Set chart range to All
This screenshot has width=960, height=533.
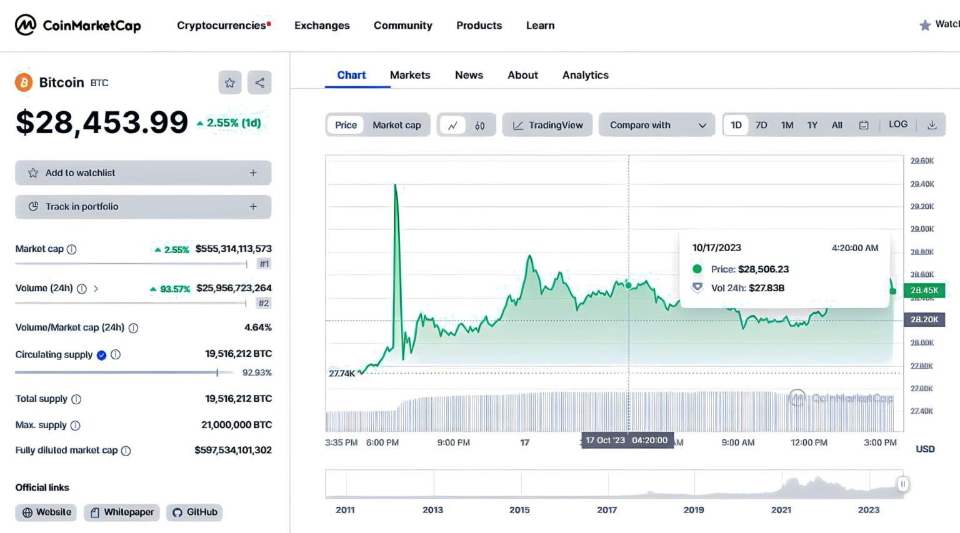(x=837, y=125)
